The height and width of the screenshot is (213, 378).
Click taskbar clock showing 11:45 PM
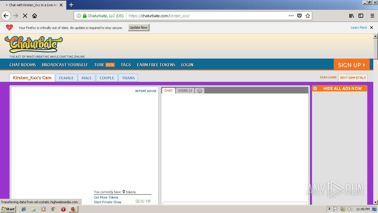point(363,209)
